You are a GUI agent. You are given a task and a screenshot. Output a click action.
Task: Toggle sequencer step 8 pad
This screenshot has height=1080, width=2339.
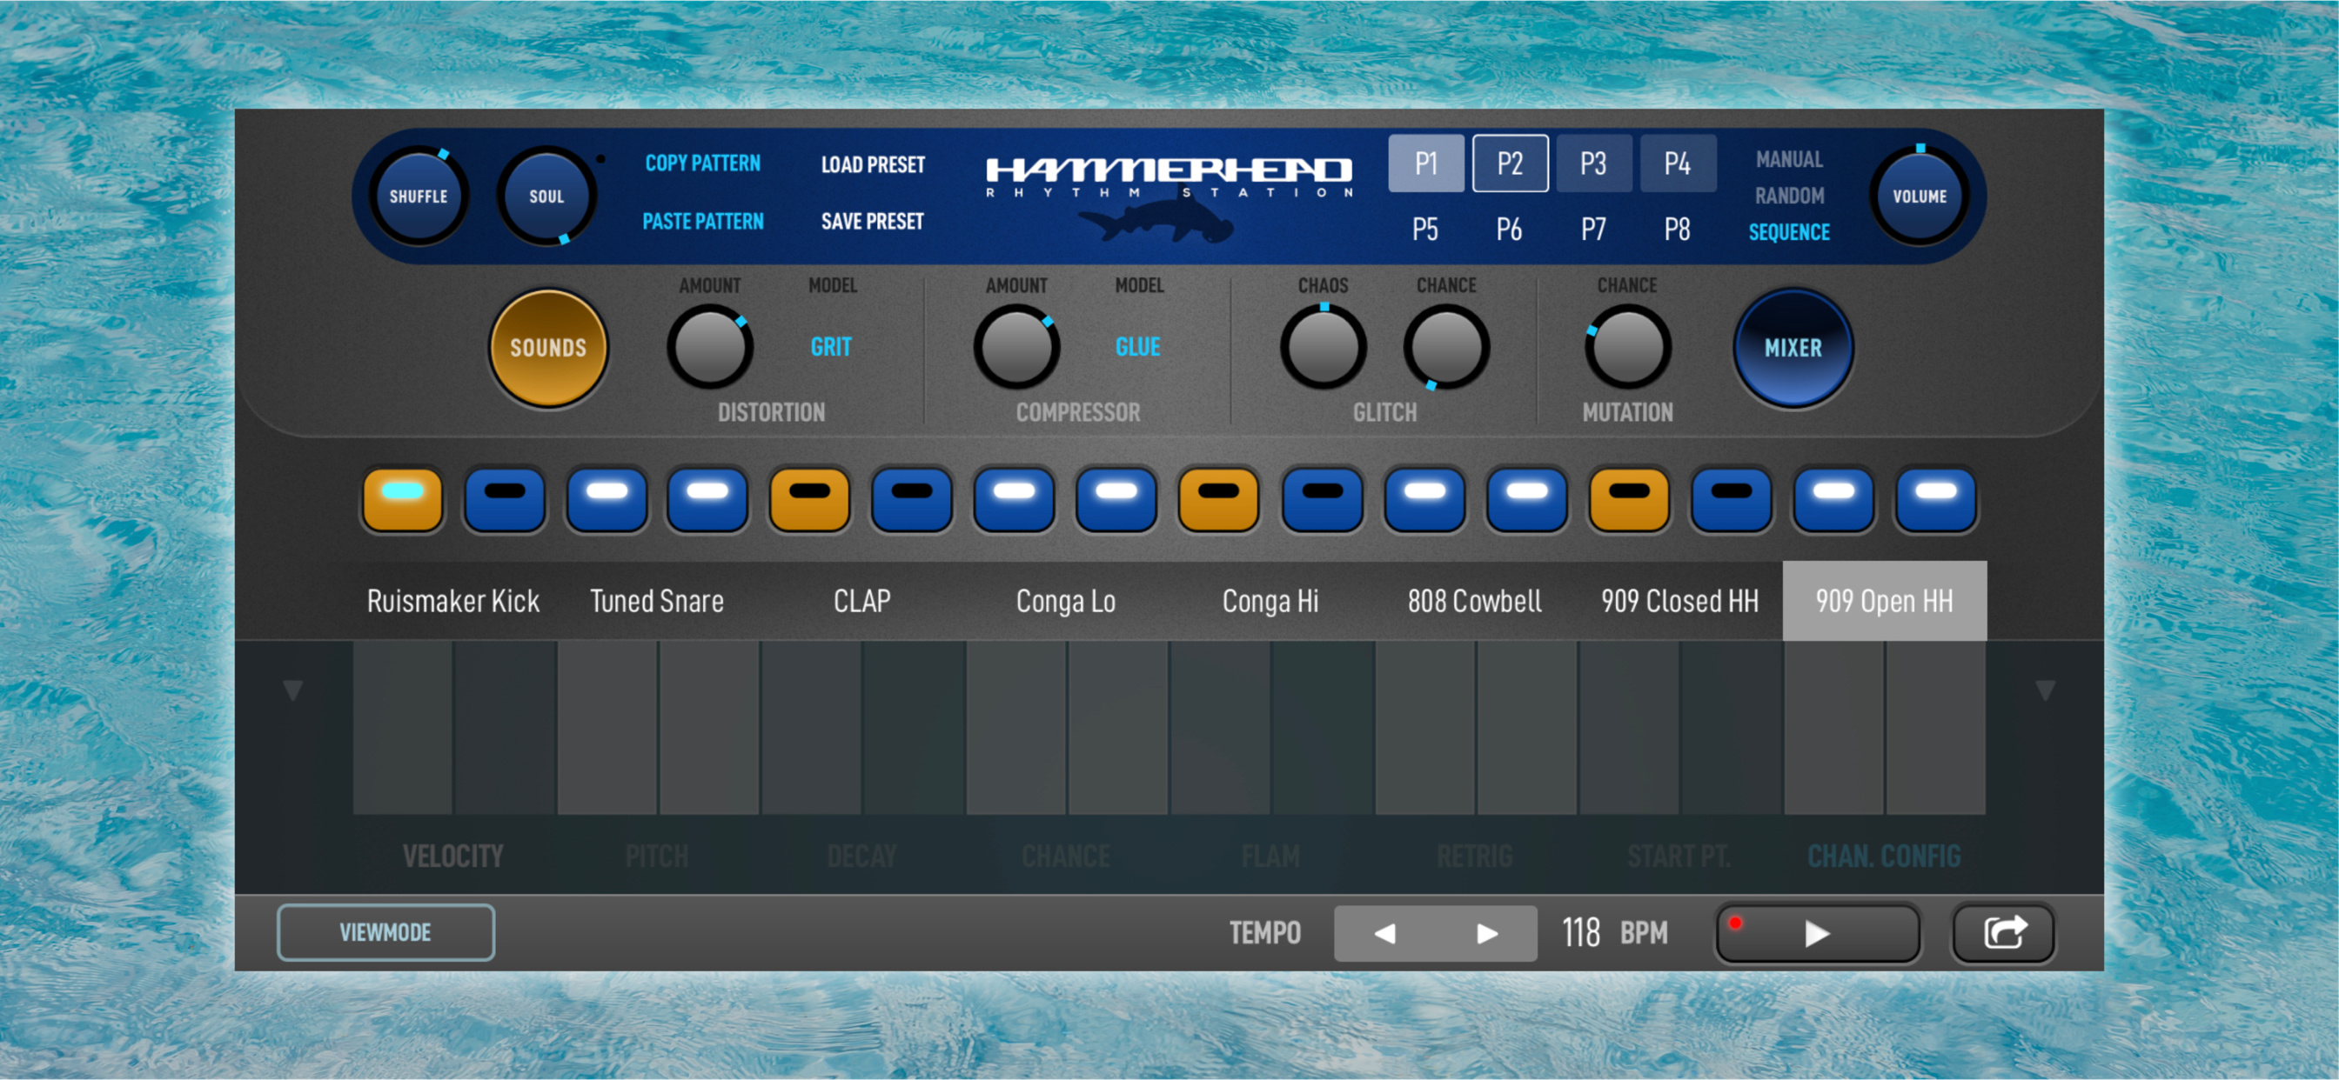tap(1116, 499)
